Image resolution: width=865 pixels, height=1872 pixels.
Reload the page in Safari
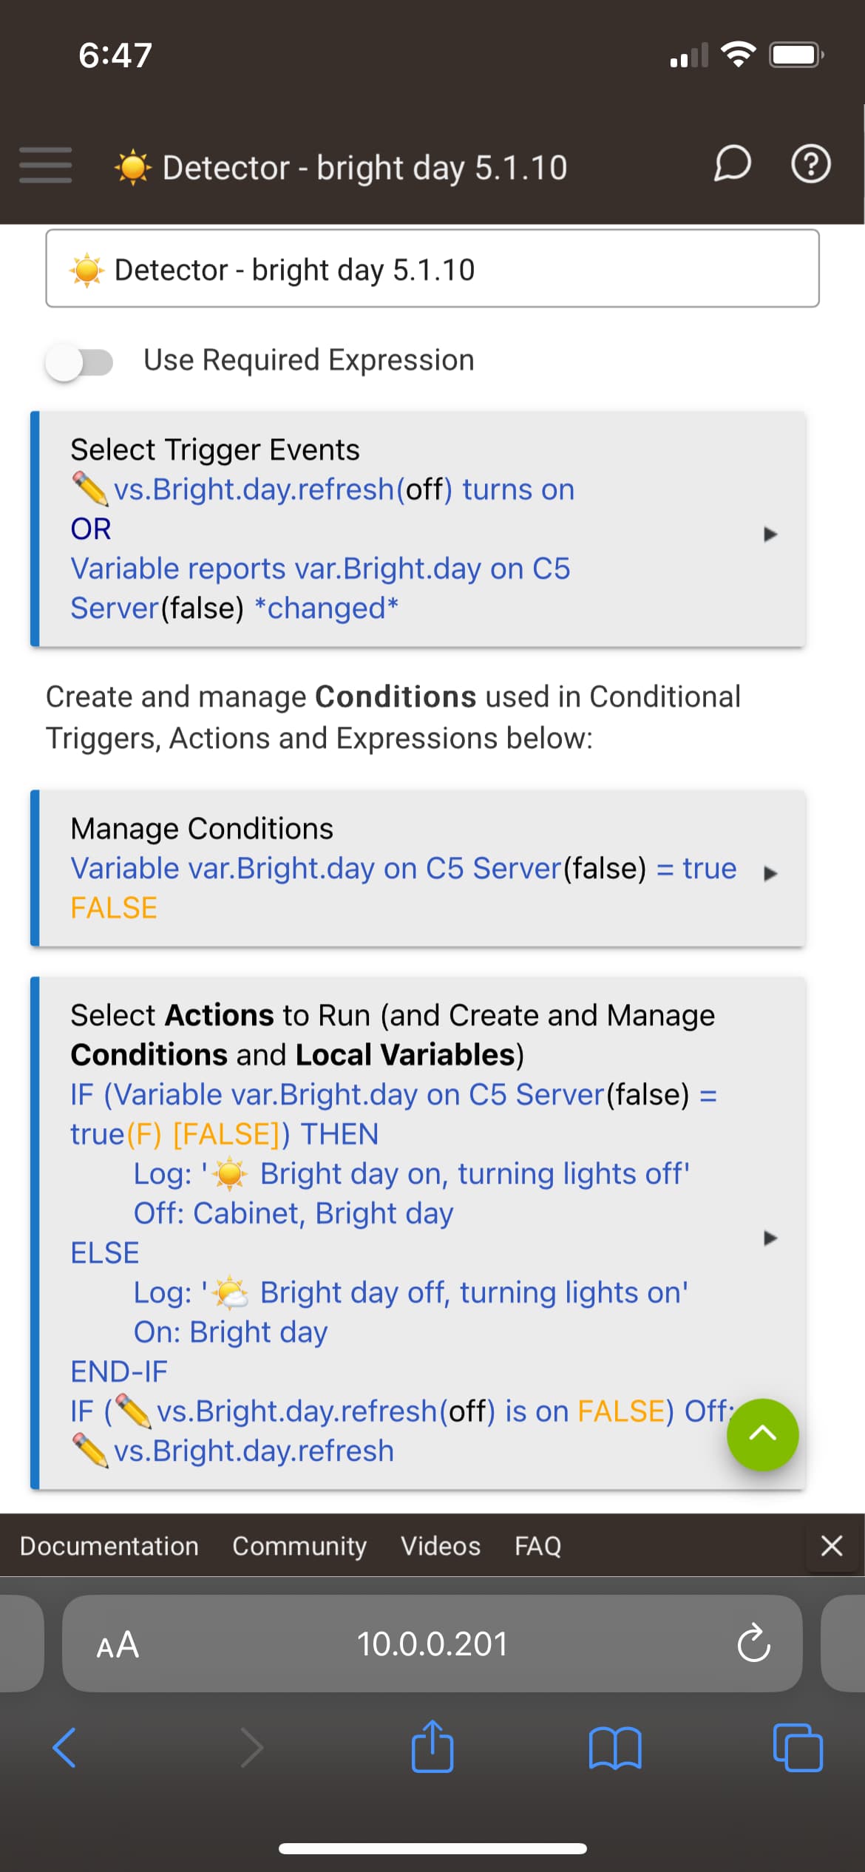click(x=753, y=1644)
